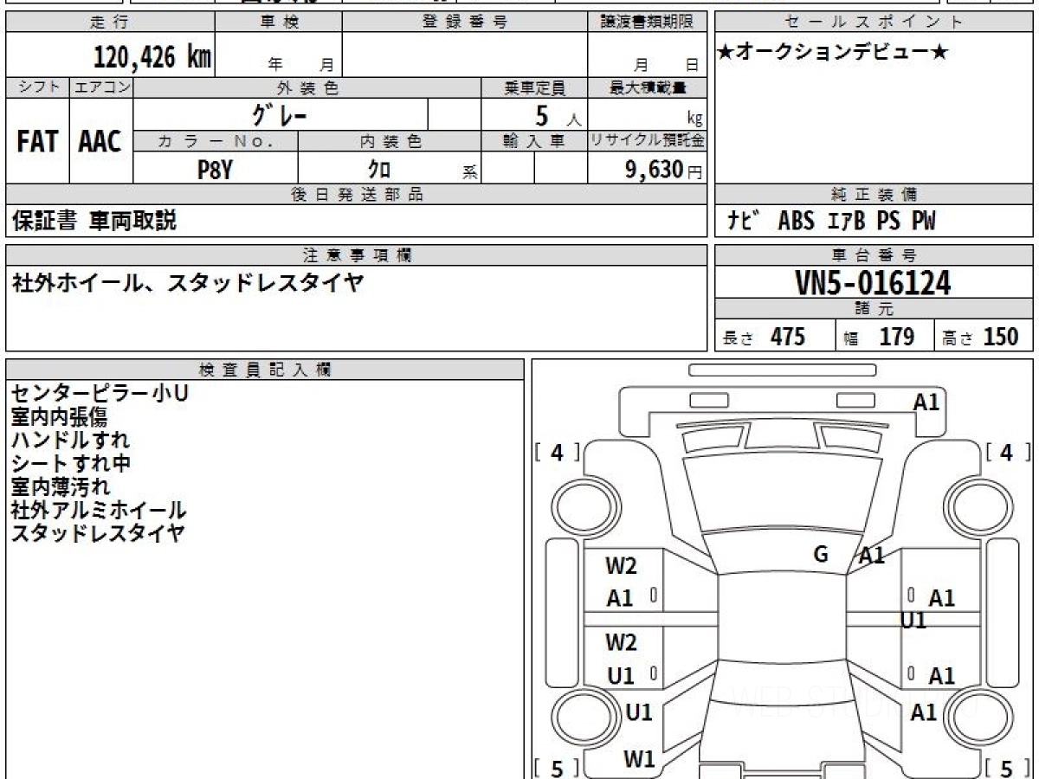Select the FAT shift value
The image size is (1039, 779).
(x=37, y=141)
